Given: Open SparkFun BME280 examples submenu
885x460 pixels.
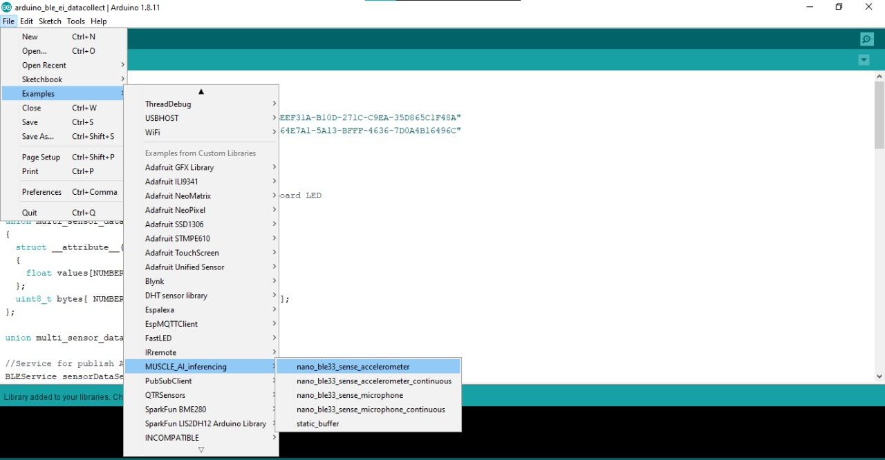Looking at the screenshot, I should pos(201,410).
